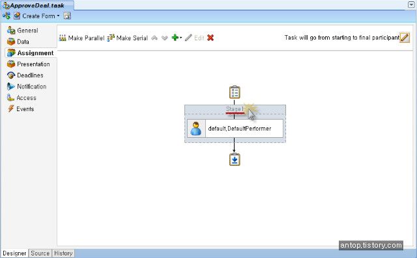Select the Stage1 header label
417x258 pixels.
[235, 109]
